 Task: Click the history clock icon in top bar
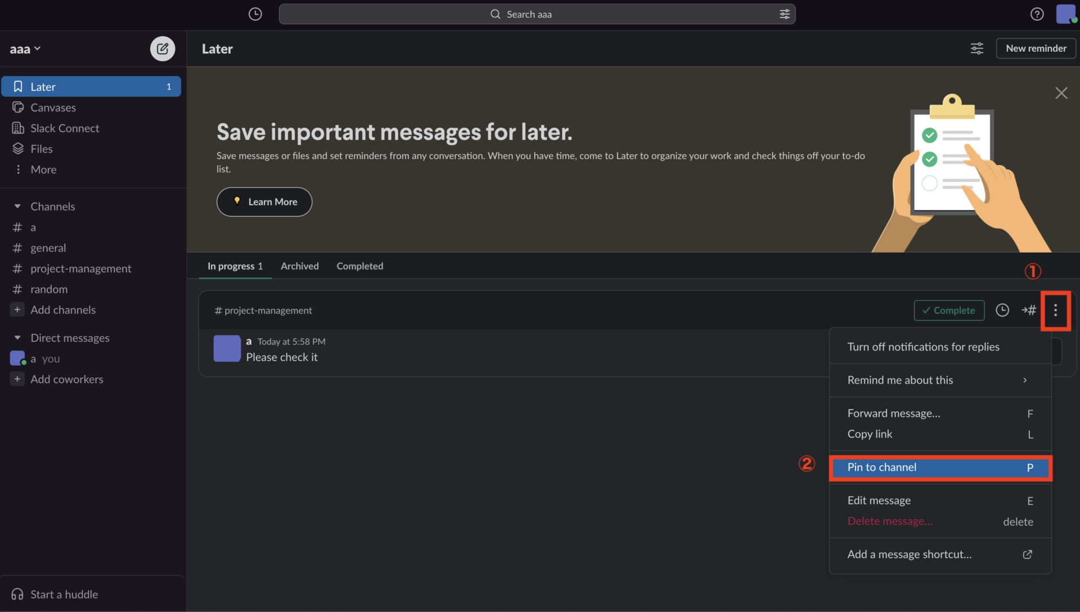coord(254,14)
